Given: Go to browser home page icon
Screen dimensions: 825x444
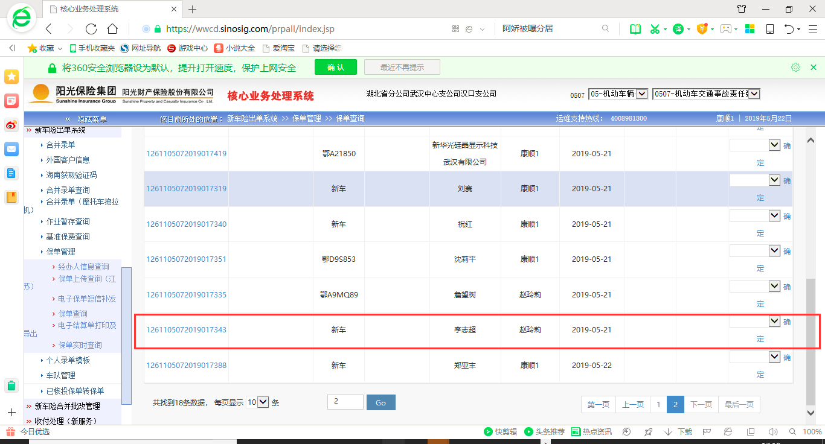Looking at the screenshot, I should pyautogui.click(x=112, y=28).
